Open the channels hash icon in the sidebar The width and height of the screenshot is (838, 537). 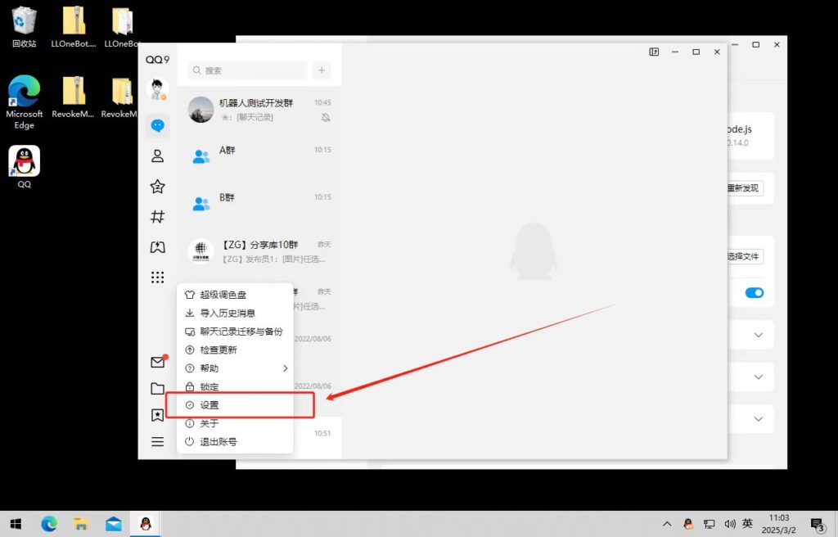click(157, 216)
